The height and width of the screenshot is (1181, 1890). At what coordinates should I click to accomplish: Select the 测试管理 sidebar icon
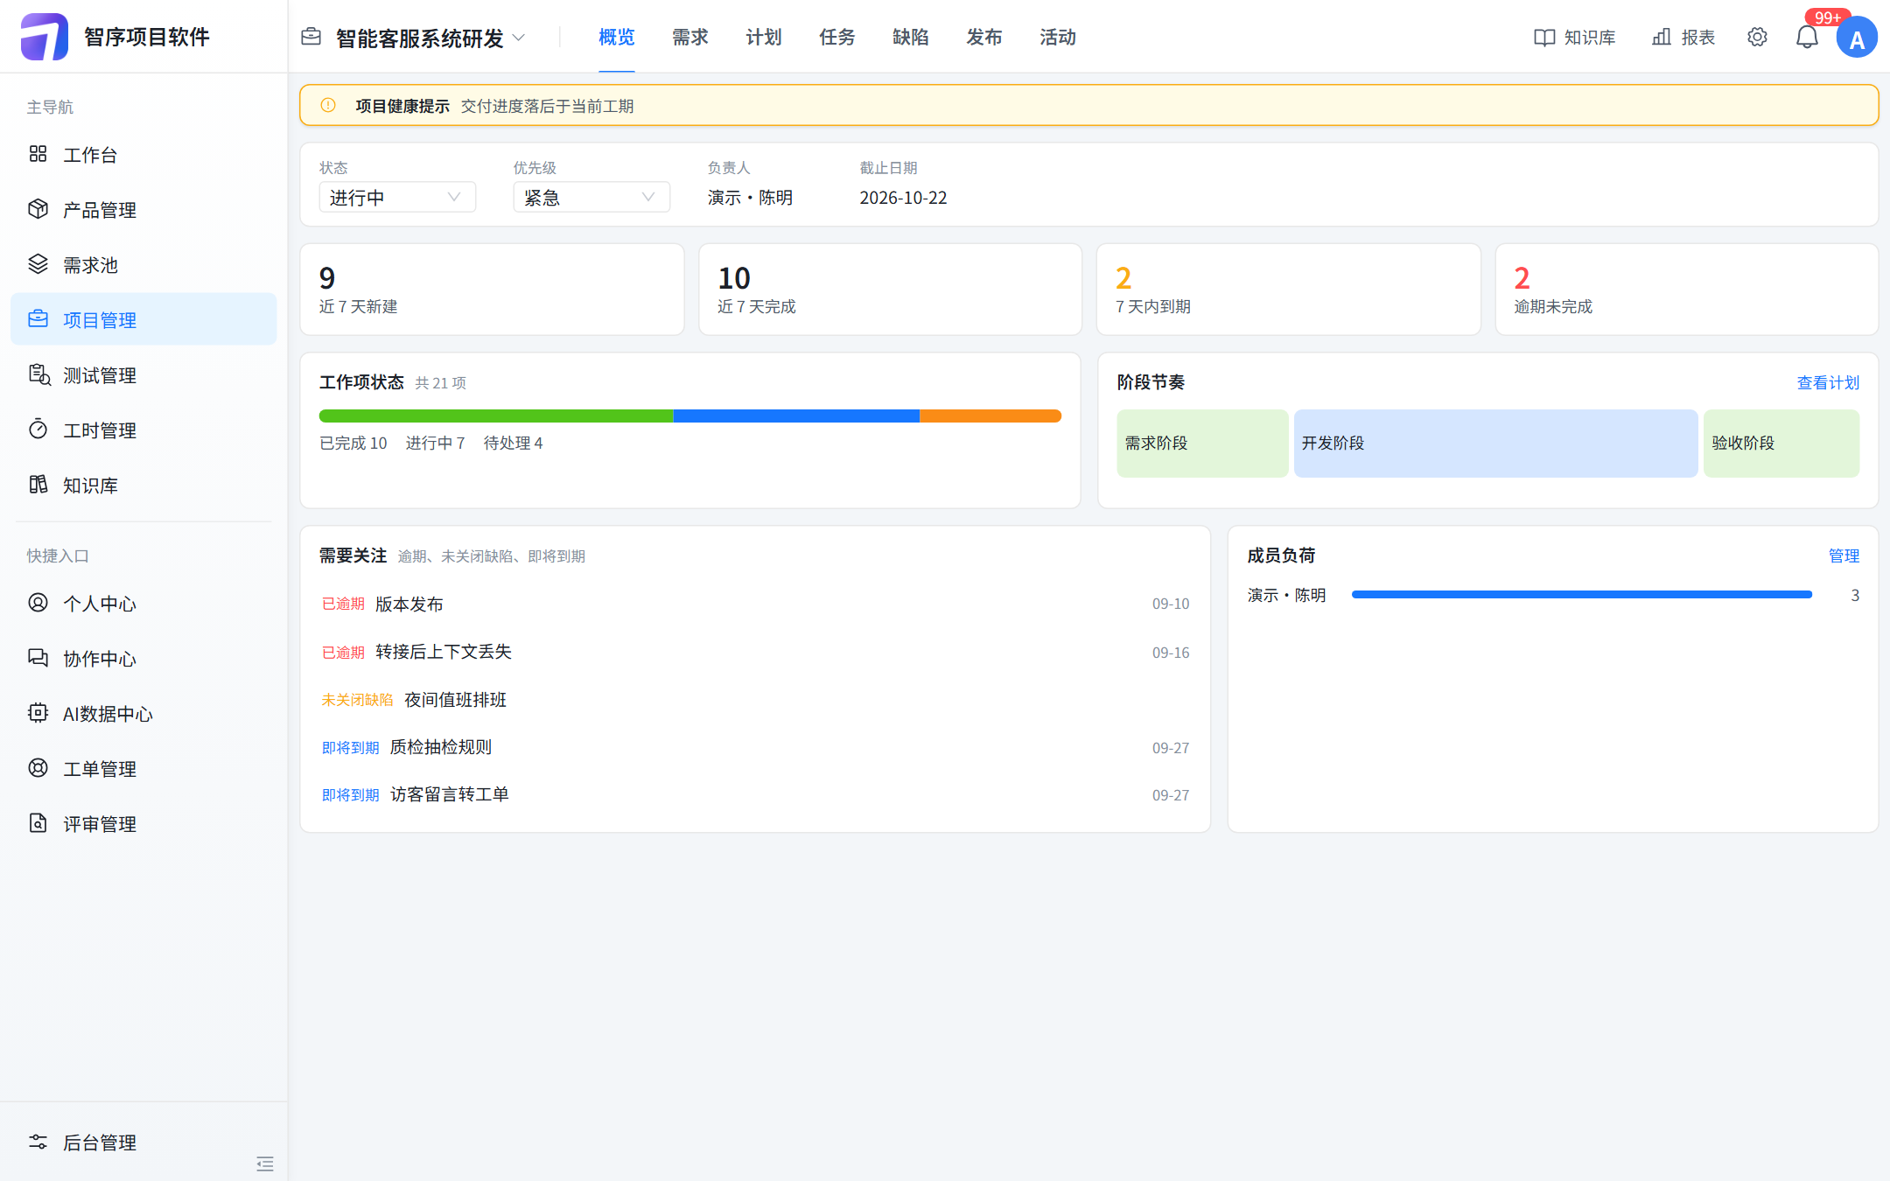(39, 374)
